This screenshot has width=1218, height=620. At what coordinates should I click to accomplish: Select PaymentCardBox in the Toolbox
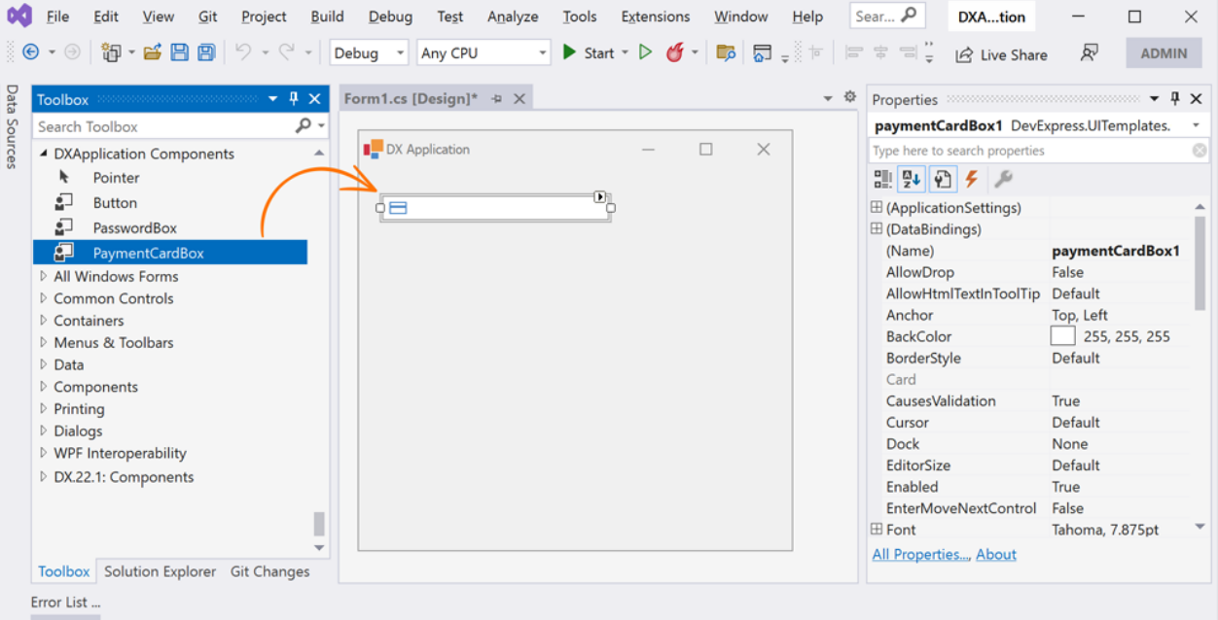tap(170, 253)
